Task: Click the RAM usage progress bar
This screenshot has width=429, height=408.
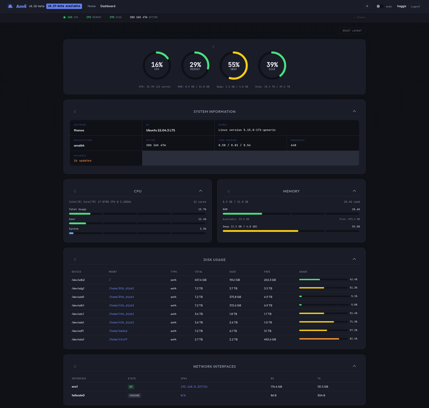Action: pos(291,214)
